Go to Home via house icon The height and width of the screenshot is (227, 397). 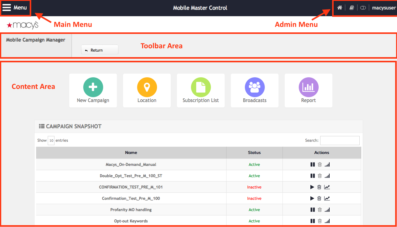[339, 8]
